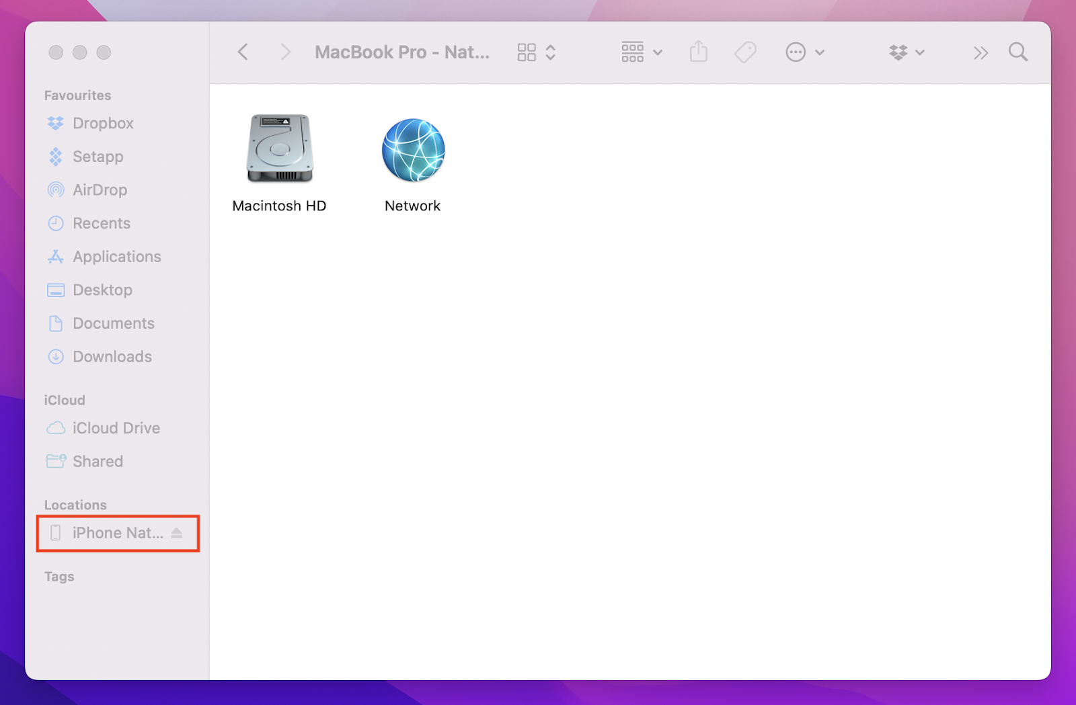Click the iCloud Drive cloud icon

point(56,428)
